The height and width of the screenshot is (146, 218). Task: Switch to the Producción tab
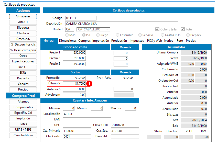point(119,41)
